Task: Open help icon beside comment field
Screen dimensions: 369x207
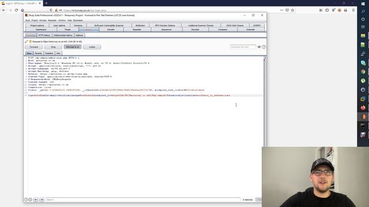Action: [x=264, y=47]
